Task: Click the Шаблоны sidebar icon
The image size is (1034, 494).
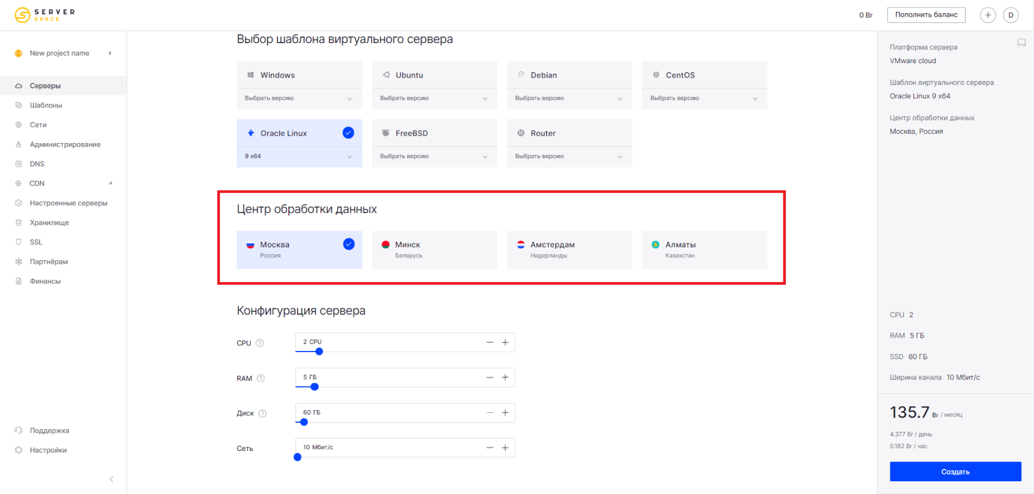Action: (18, 105)
